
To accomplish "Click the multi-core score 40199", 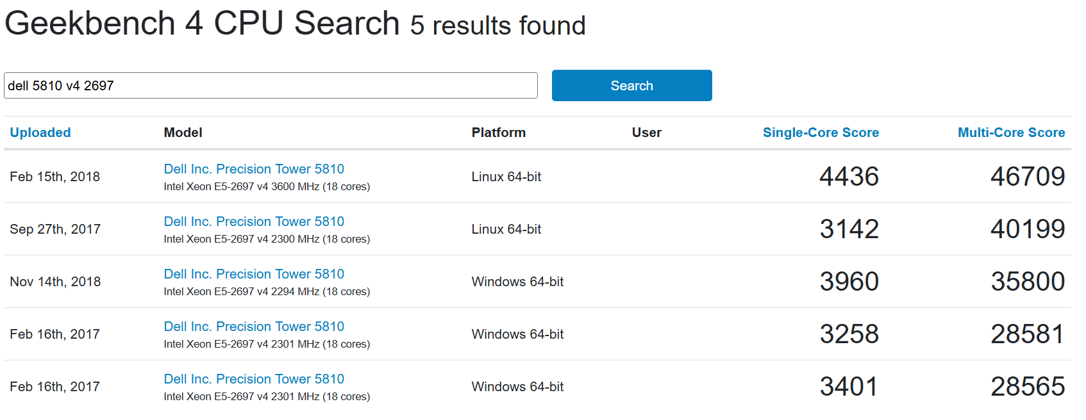I will (x=1028, y=229).
